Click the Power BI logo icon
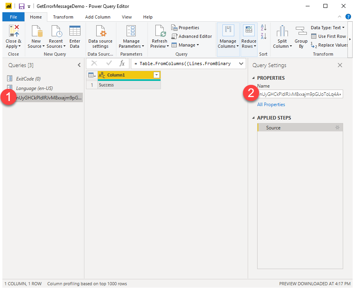This screenshot has width=353, height=288. (x=9, y=6)
